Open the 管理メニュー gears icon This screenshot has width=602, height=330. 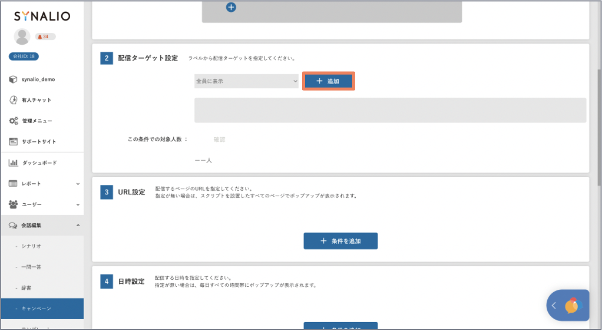pos(13,121)
